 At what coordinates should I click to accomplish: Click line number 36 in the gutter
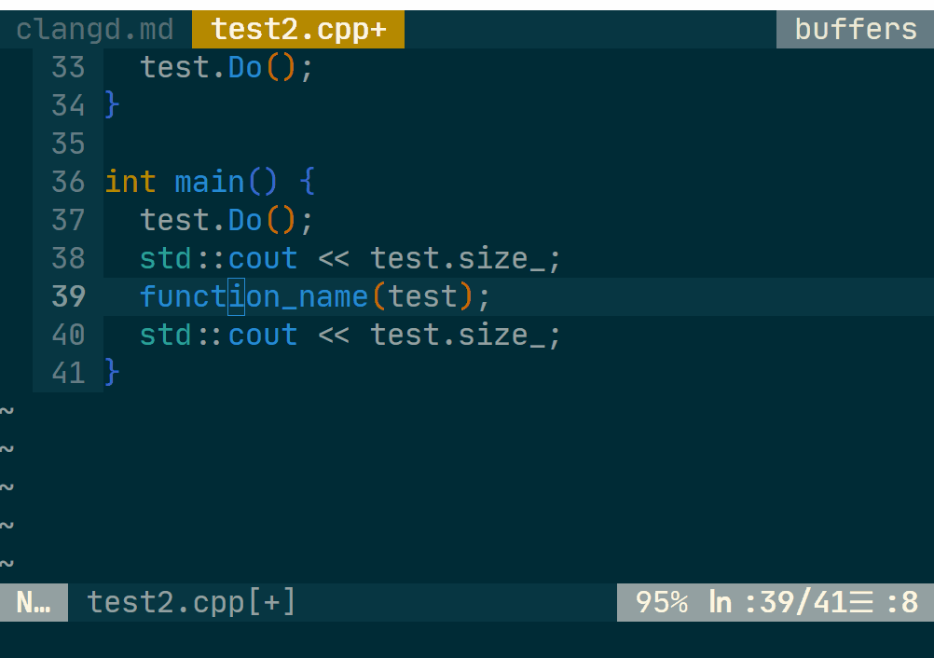[68, 182]
